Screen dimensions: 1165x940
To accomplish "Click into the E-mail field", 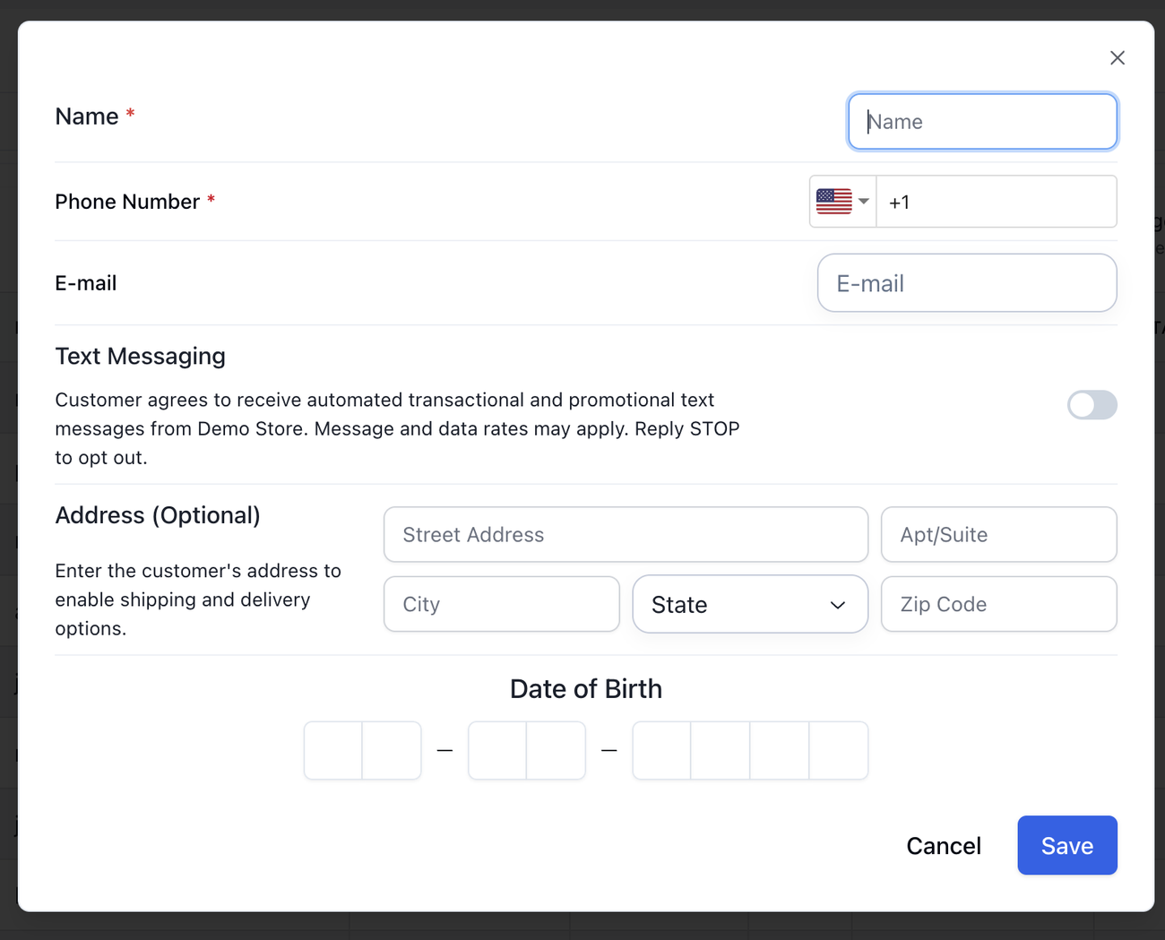I will coord(966,284).
